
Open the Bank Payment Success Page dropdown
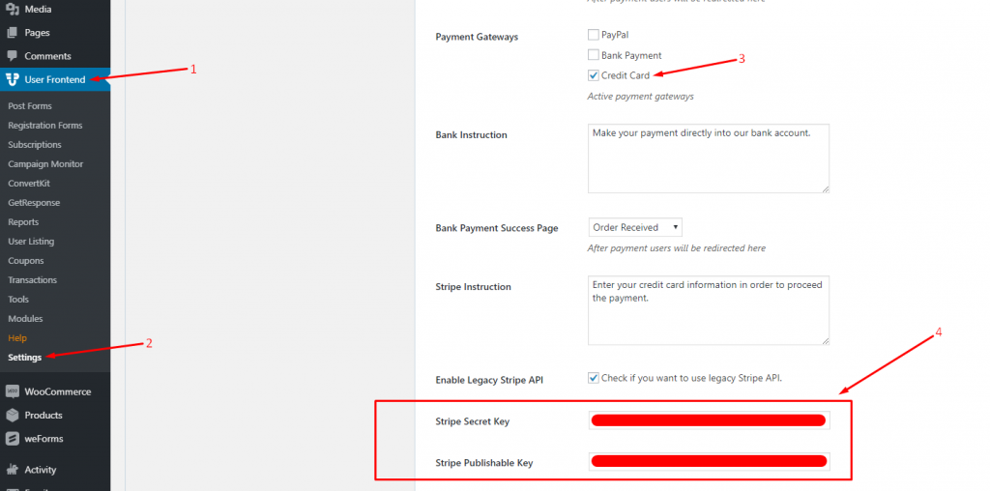635,227
